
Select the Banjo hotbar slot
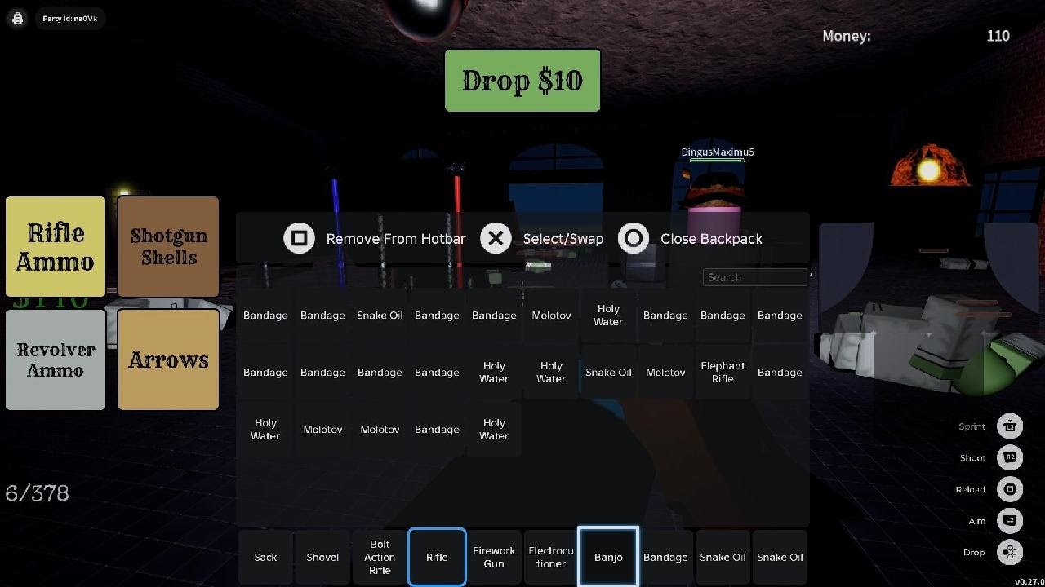point(608,557)
